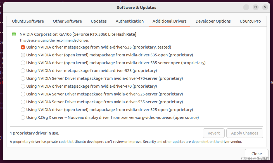Click '1 proprietary driver in use.' status text

(x=34, y=133)
